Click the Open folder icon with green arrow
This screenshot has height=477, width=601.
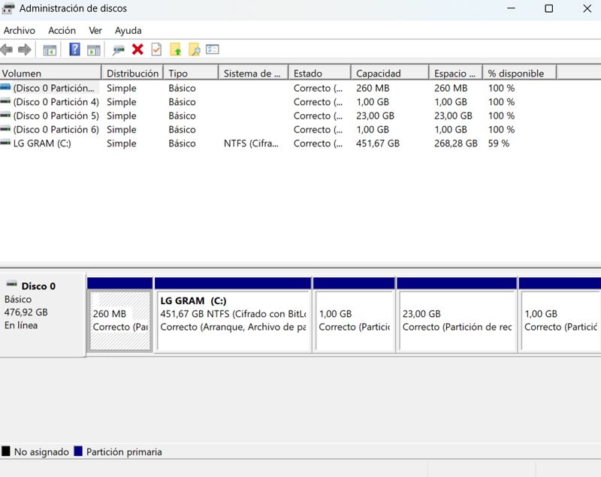[176, 50]
